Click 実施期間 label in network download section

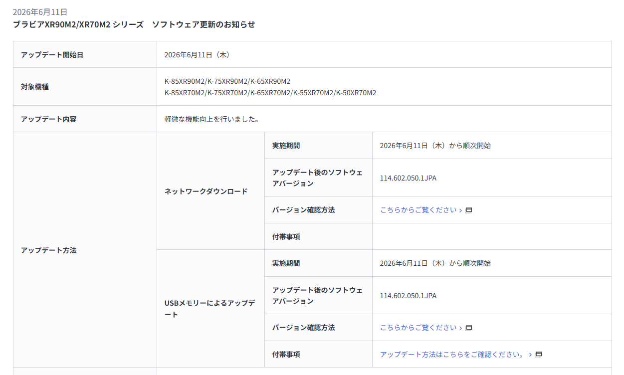pos(286,146)
